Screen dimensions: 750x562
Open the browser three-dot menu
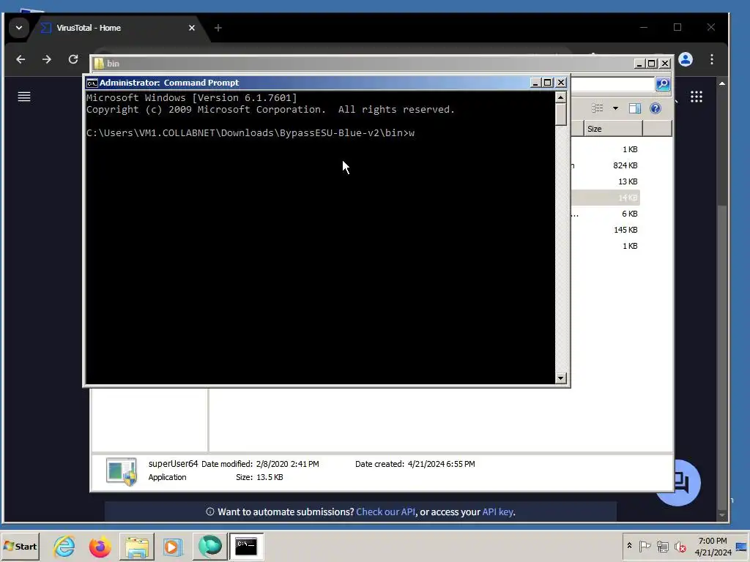712,59
